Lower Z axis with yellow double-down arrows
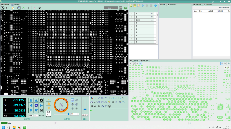Viewport: 231px width, 129px height. coord(49,108)
